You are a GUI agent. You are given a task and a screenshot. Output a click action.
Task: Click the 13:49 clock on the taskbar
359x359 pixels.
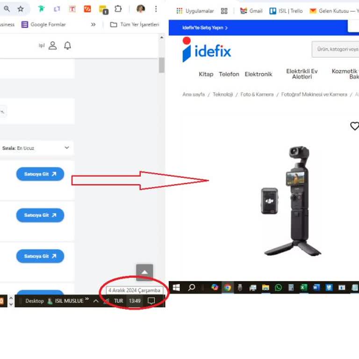point(135,301)
